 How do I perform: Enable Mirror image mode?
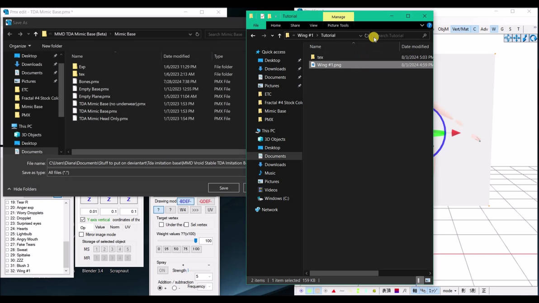pyautogui.click(x=81, y=235)
